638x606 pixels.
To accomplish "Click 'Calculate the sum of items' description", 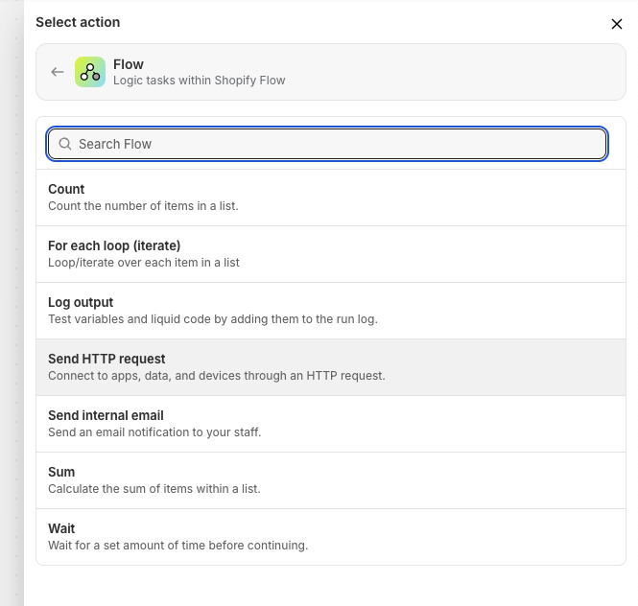I will click(154, 489).
